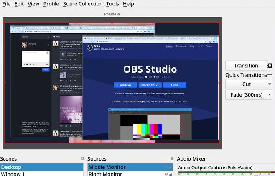Open transition settings gear icon
Image resolution: width=275 pixels, height=176 pixels.
270,66
